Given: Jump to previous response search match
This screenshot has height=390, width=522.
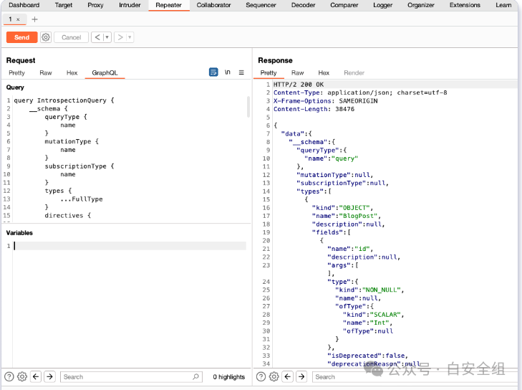Looking at the screenshot, I should (288, 376).
